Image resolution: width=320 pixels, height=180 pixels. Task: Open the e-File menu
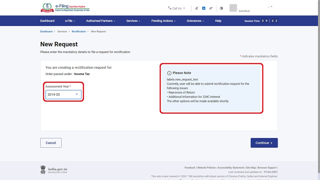[x=70, y=21]
